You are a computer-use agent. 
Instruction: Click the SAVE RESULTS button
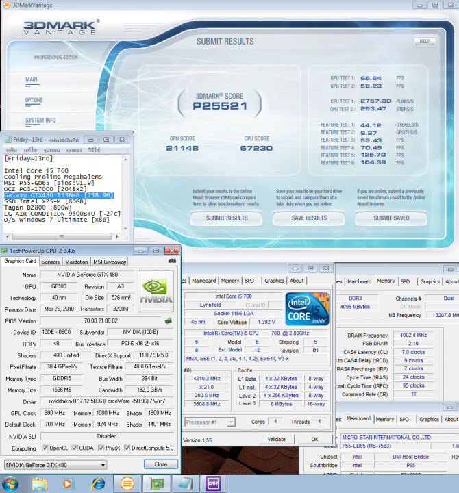309,218
